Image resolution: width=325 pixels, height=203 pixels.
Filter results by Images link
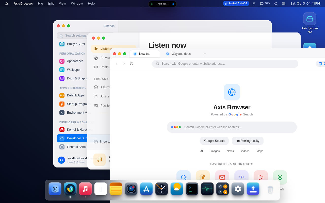click(215, 151)
